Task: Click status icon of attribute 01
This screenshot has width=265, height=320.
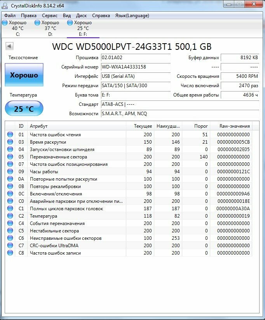Action: point(10,134)
